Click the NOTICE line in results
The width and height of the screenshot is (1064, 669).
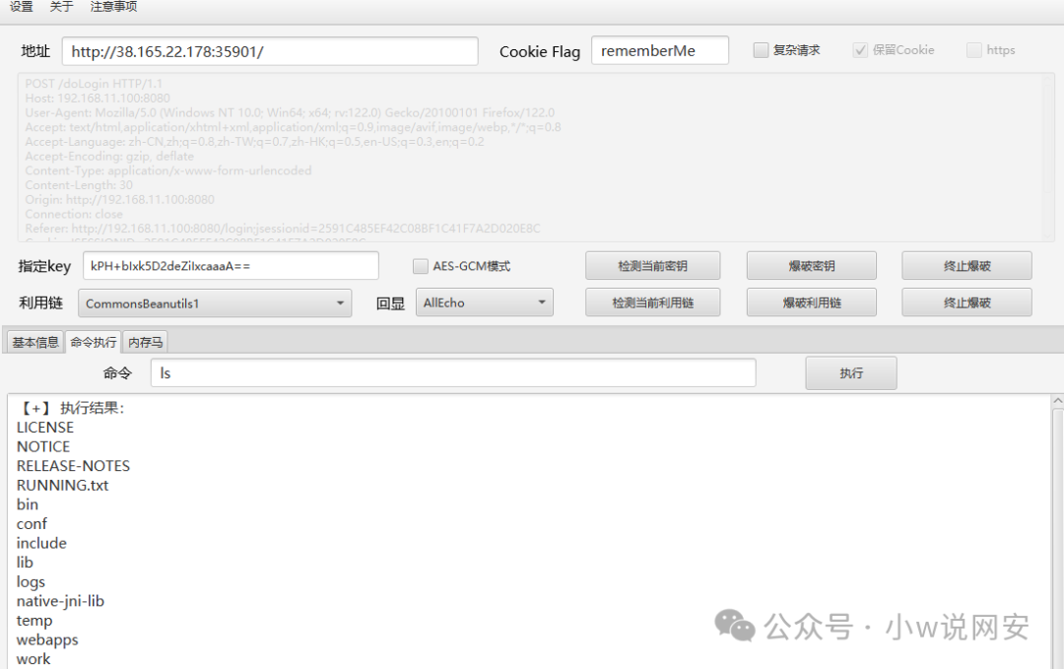pyautogui.click(x=43, y=446)
